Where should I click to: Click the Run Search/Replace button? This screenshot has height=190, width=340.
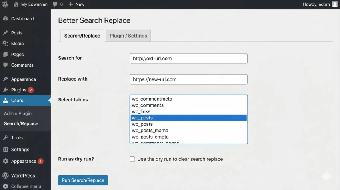pyautogui.click(x=83, y=180)
